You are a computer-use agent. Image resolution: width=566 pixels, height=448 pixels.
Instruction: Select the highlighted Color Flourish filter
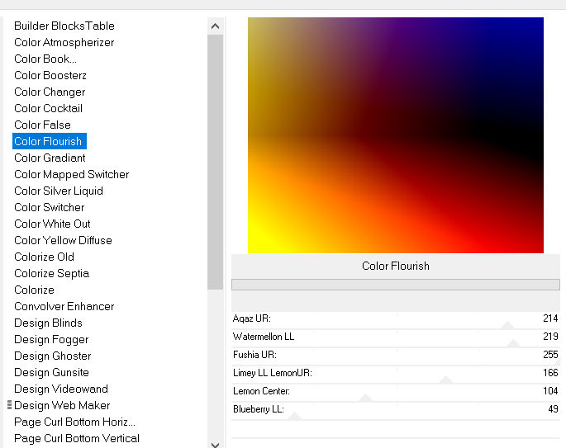point(48,141)
